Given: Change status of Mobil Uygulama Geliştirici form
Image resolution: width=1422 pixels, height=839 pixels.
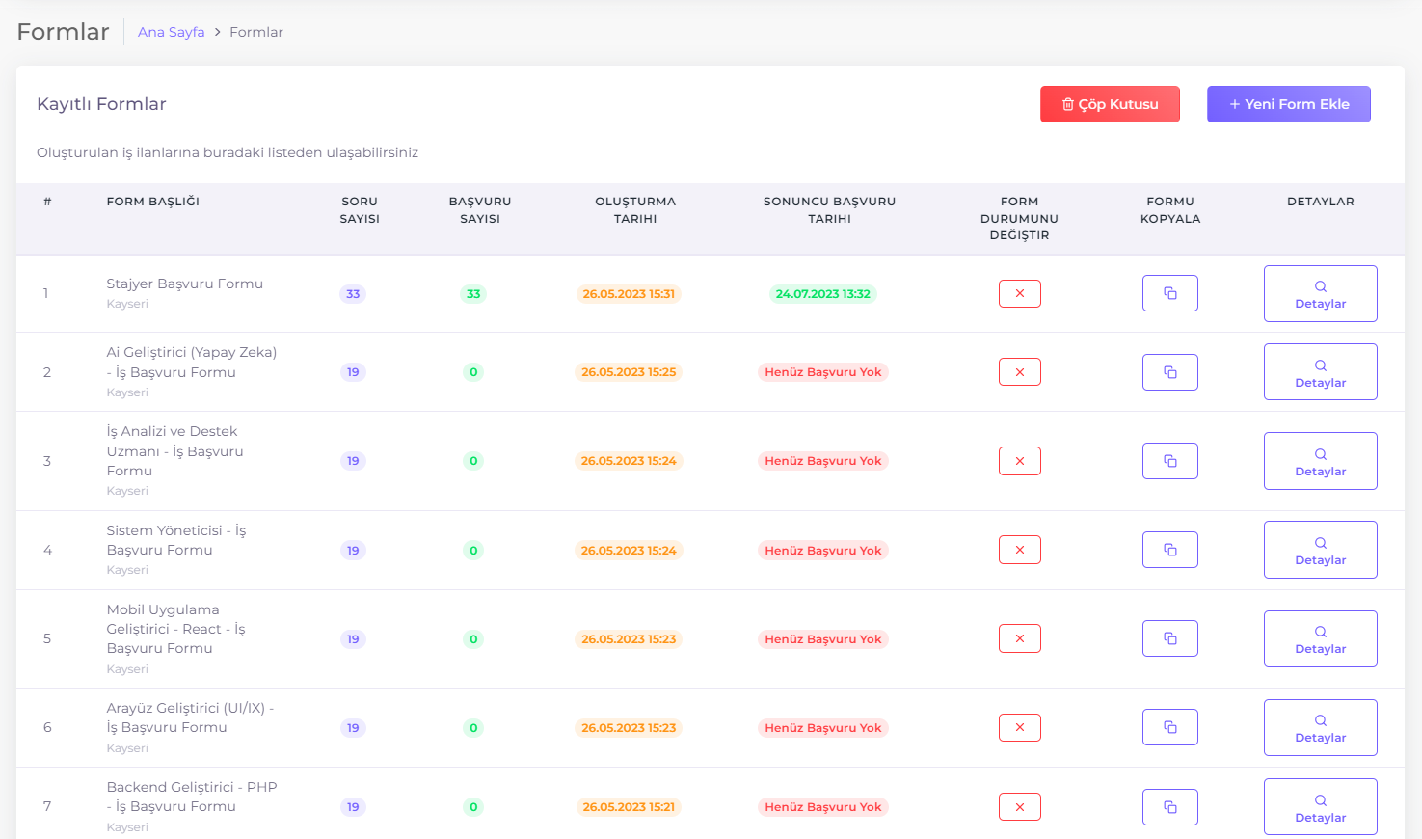Looking at the screenshot, I should (x=1019, y=638).
